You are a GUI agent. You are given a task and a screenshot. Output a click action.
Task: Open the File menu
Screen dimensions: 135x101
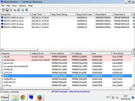(3, 6)
